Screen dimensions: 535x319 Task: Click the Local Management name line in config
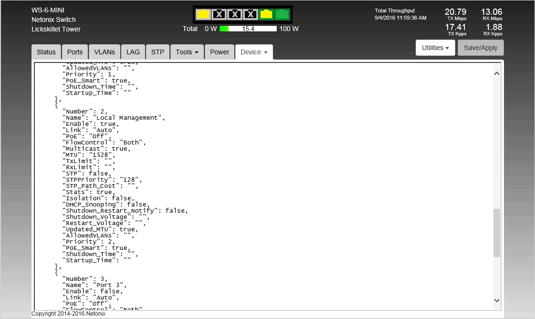[x=114, y=118]
